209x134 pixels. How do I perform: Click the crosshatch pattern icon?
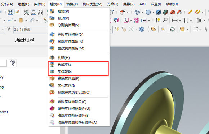(199, 21)
